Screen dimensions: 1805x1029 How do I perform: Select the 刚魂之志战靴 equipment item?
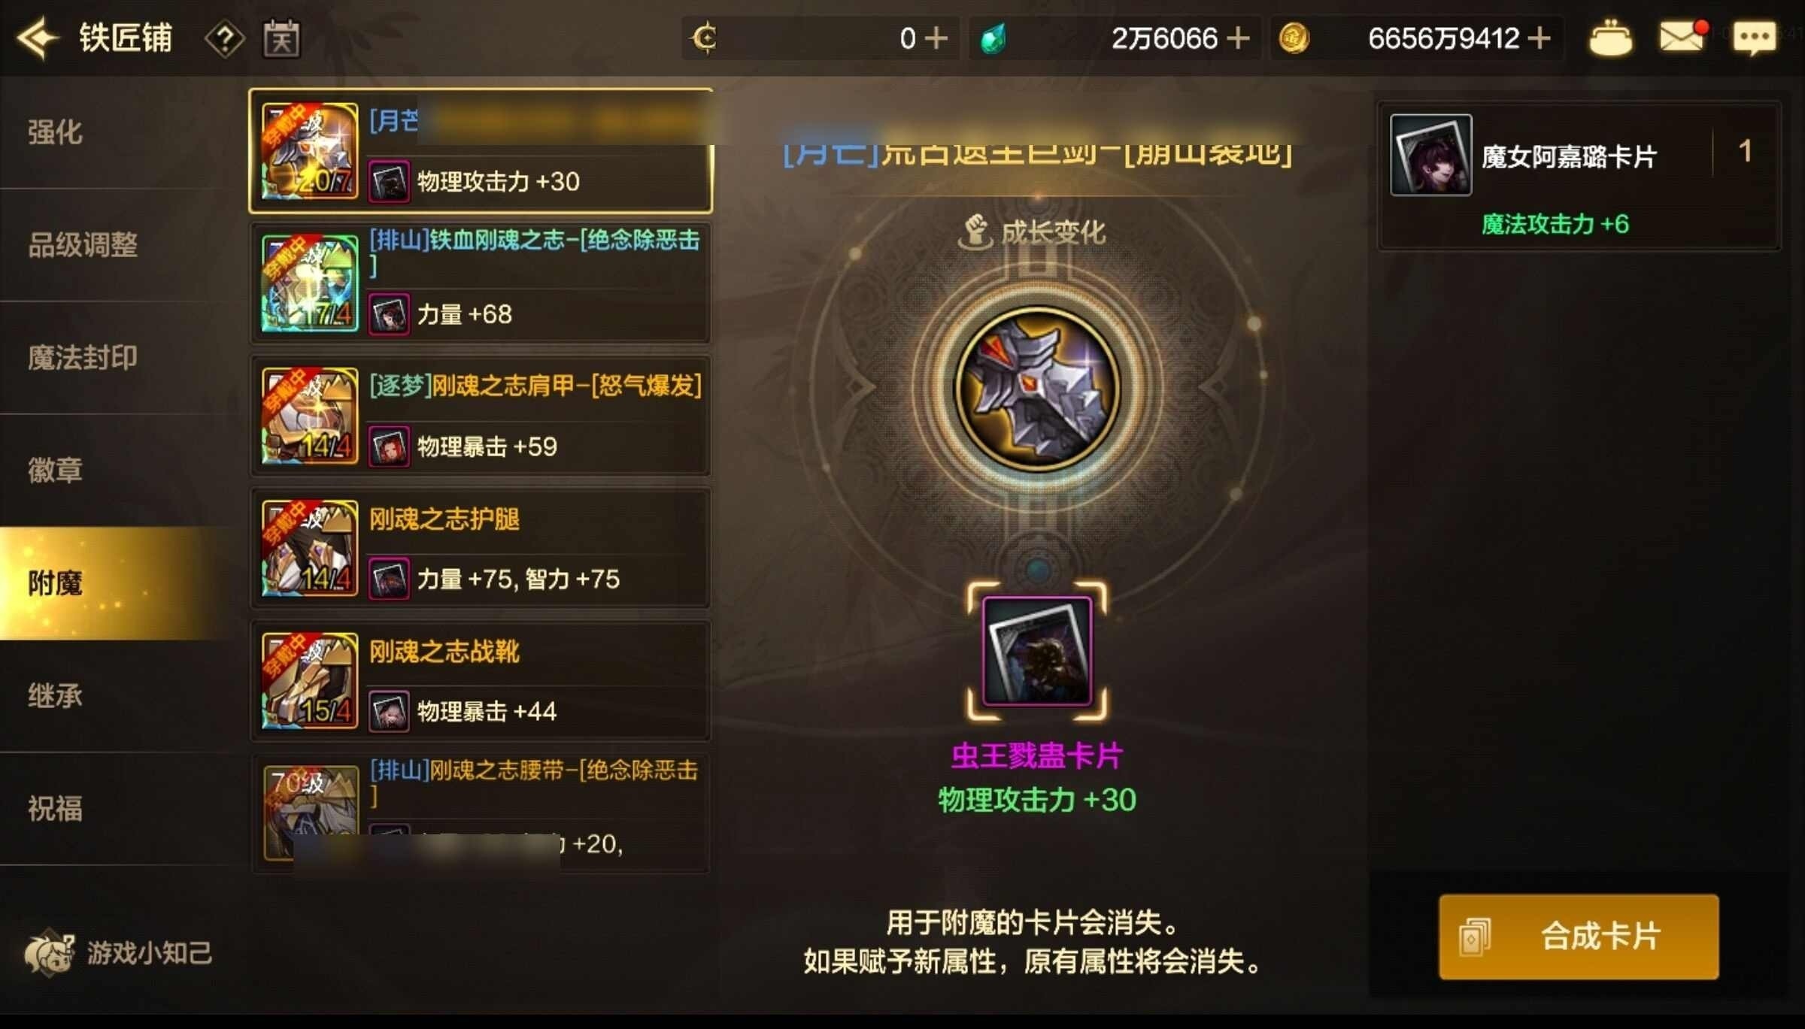(481, 680)
